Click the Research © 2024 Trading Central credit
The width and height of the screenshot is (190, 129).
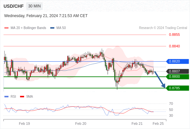[163, 28]
